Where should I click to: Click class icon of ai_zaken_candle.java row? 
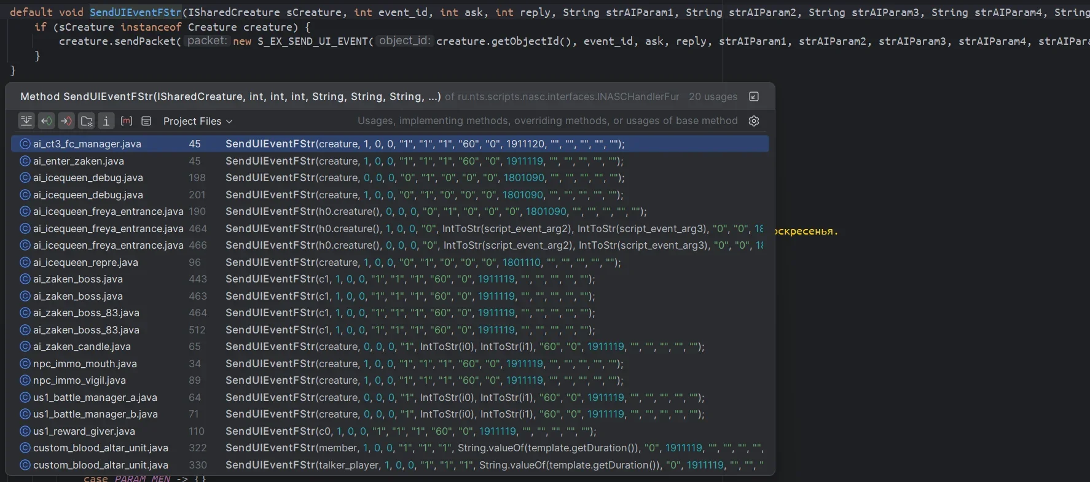click(25, 346)
